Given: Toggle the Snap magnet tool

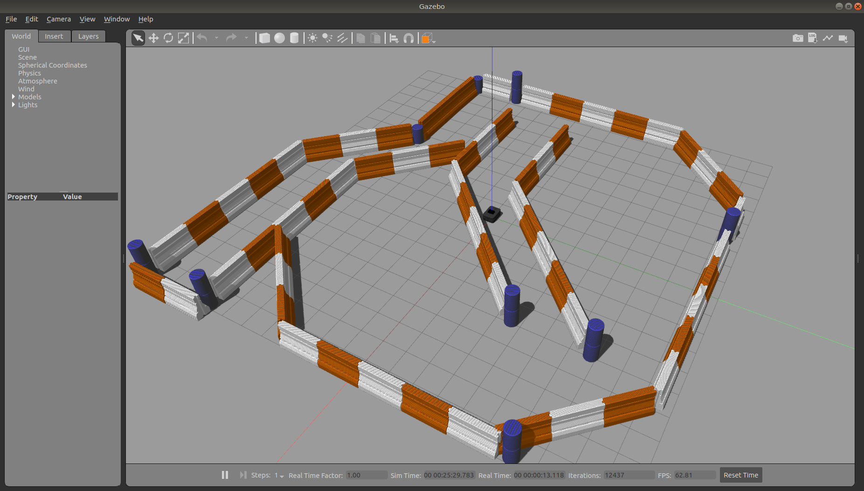Looking at the screenshot, I should click(x=408, y=38).
